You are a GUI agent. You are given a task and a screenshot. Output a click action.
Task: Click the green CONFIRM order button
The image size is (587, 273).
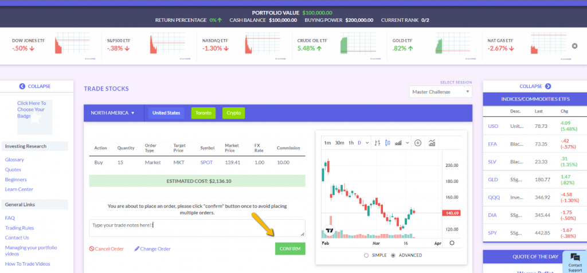pos(290,249)
